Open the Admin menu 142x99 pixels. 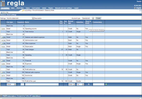point(44,8)
